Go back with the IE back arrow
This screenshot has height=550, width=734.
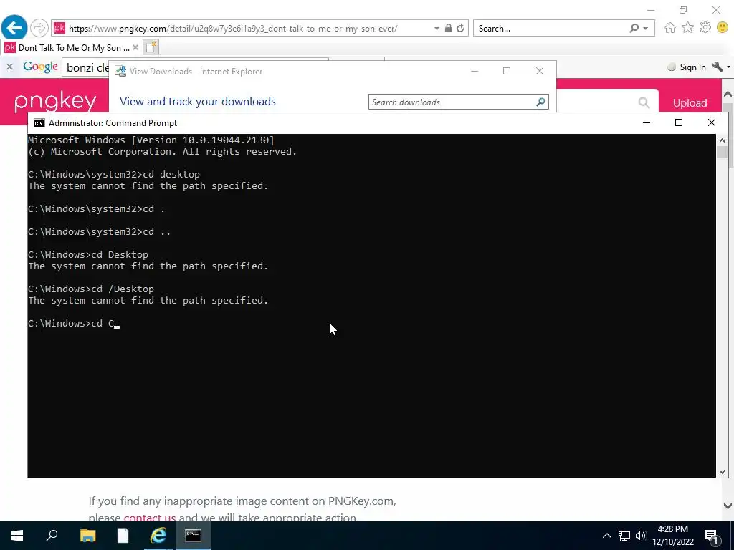pos(14,28)
